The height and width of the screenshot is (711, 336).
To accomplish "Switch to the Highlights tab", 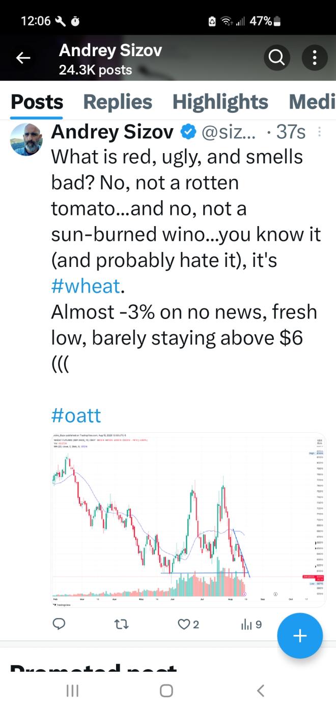I will pos(220,102).
